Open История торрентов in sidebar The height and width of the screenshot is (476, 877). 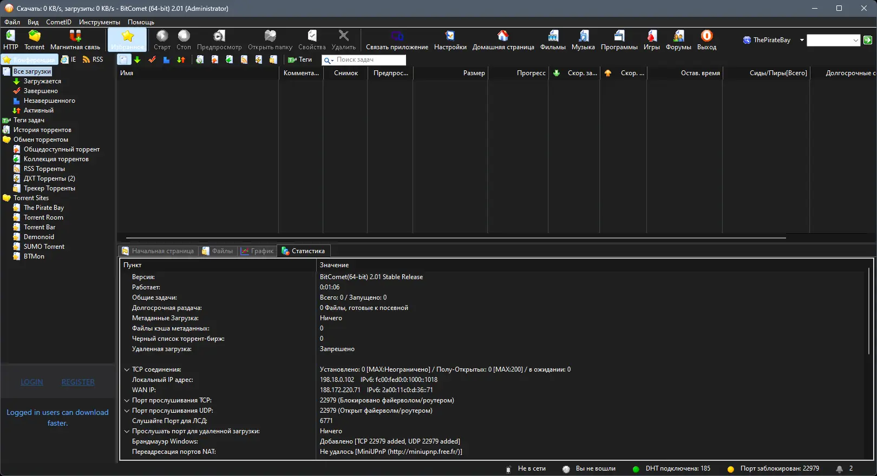pos(42,130)
